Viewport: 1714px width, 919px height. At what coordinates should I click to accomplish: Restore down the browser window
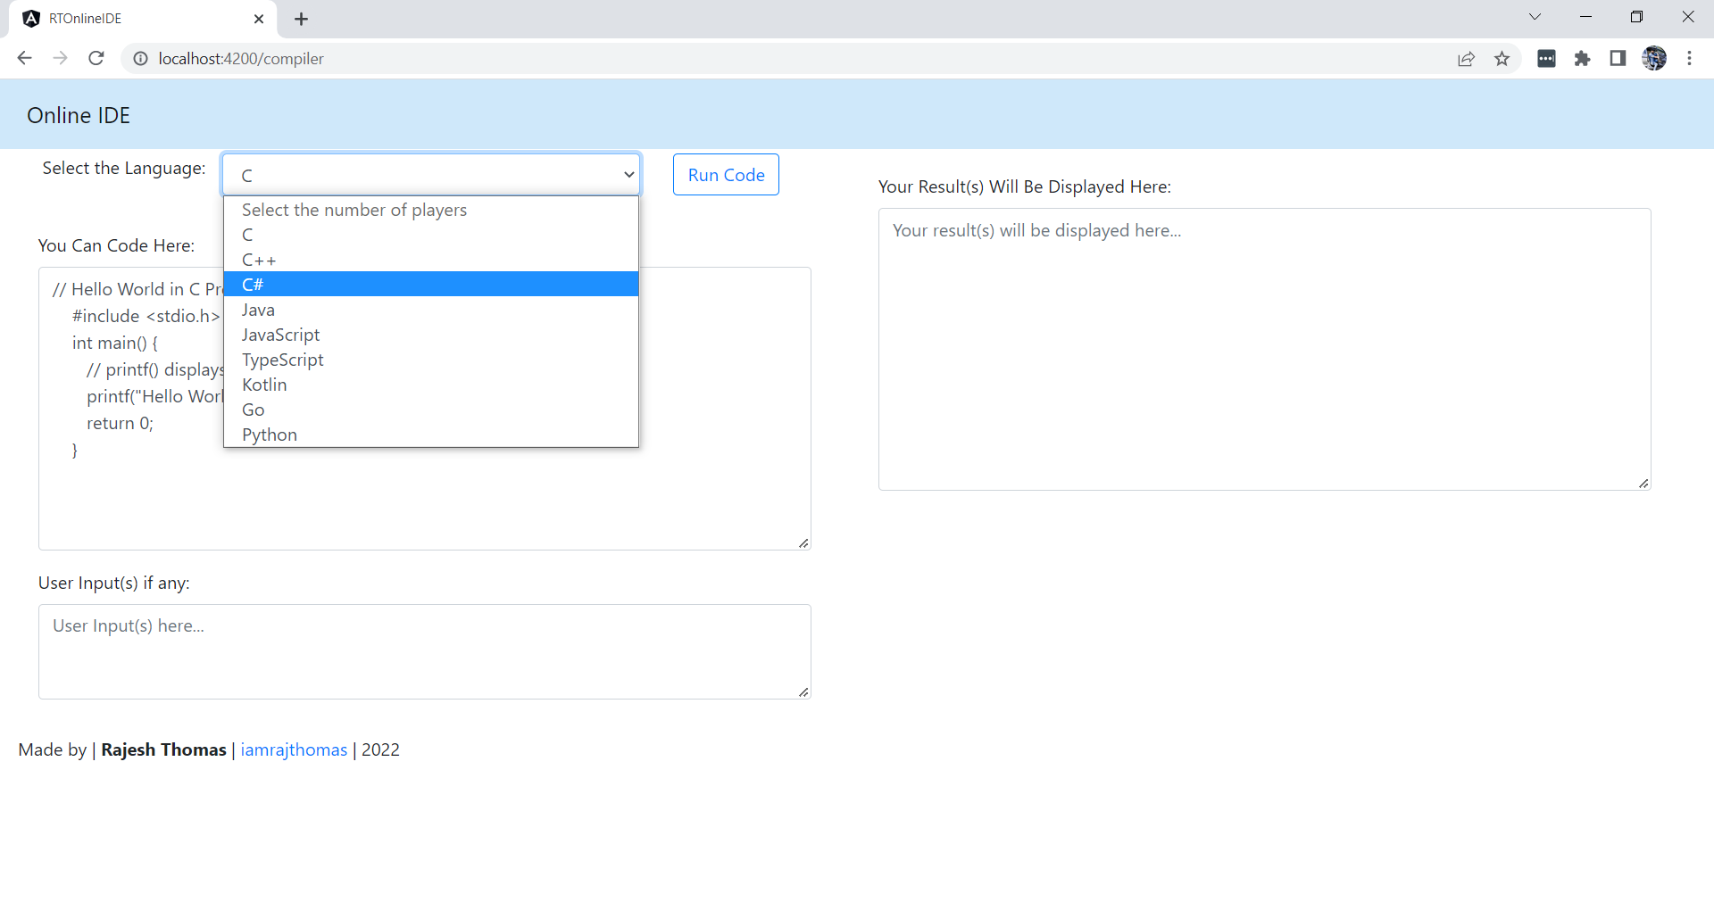1636,17
